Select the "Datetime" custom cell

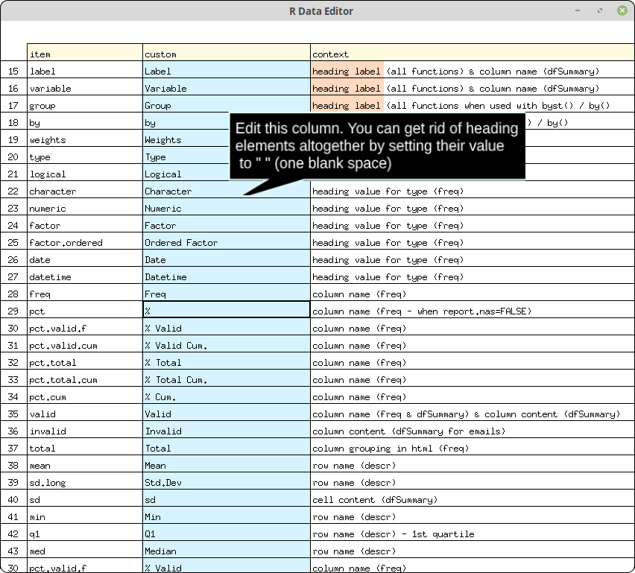click(x=227, y=277)
